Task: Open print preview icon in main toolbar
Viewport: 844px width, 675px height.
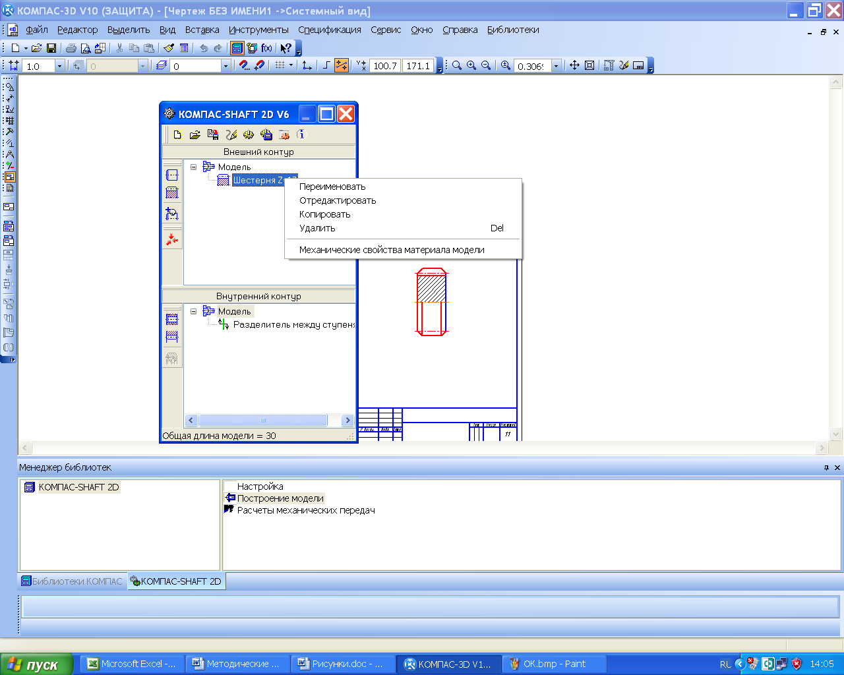Action: point(85,48)
